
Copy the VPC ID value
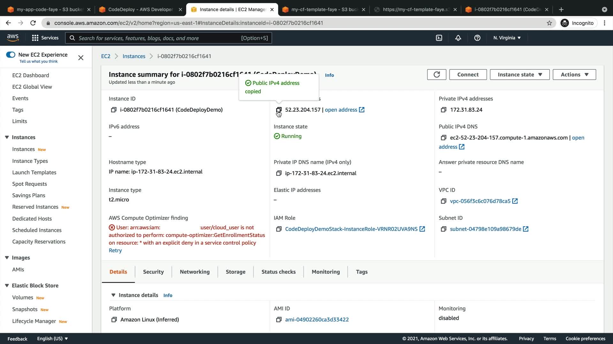(443, 201)
